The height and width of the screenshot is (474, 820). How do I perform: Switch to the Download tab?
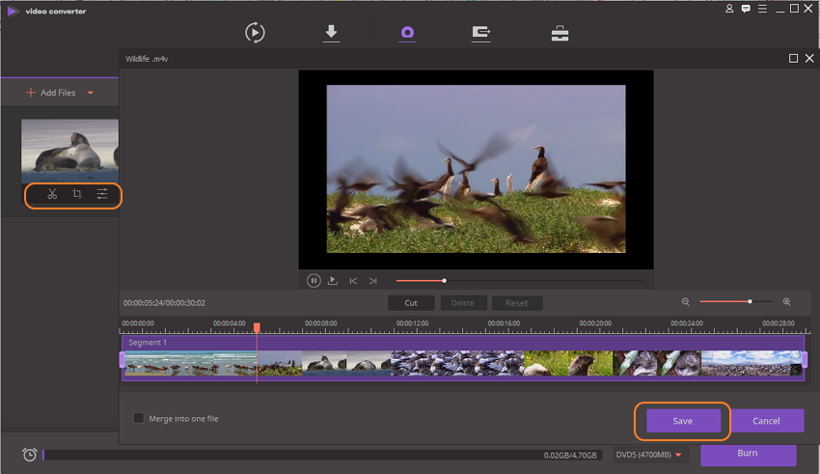(x=331, y=33)
